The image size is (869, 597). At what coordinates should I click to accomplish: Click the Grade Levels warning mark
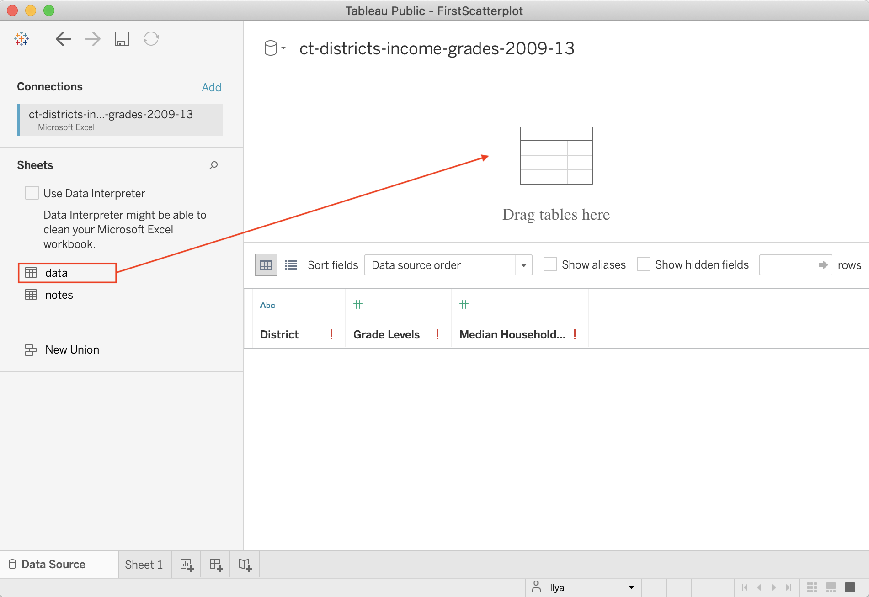(x=437, y=334)
